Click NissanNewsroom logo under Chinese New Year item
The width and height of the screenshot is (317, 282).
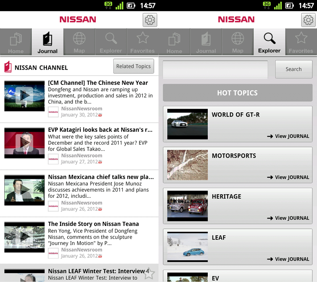(53, 112)
